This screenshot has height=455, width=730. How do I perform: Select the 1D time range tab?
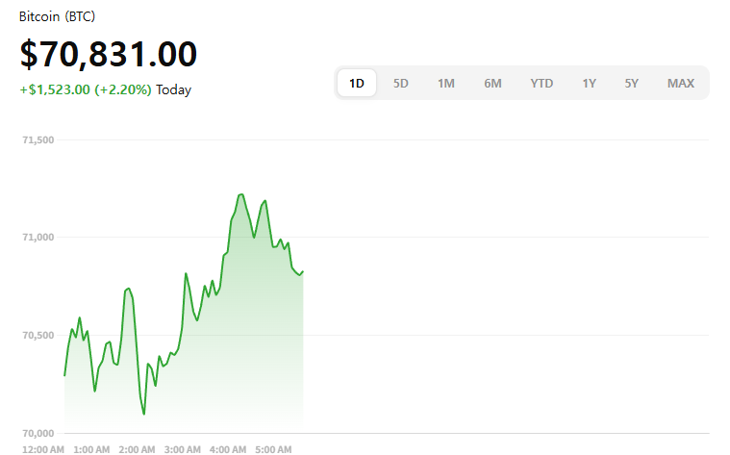(x=357, y=84)
